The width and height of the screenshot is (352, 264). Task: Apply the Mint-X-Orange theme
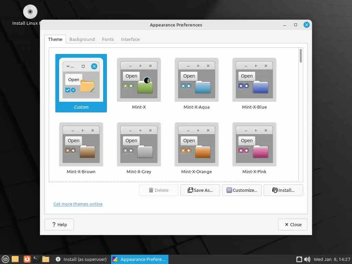click(x=196, y=148)
